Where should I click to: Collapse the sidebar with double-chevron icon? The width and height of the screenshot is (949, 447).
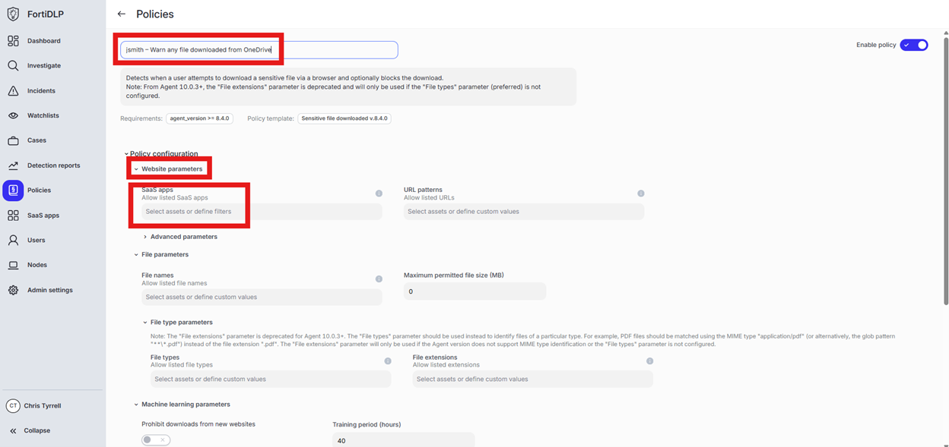[x=13, y=431]
